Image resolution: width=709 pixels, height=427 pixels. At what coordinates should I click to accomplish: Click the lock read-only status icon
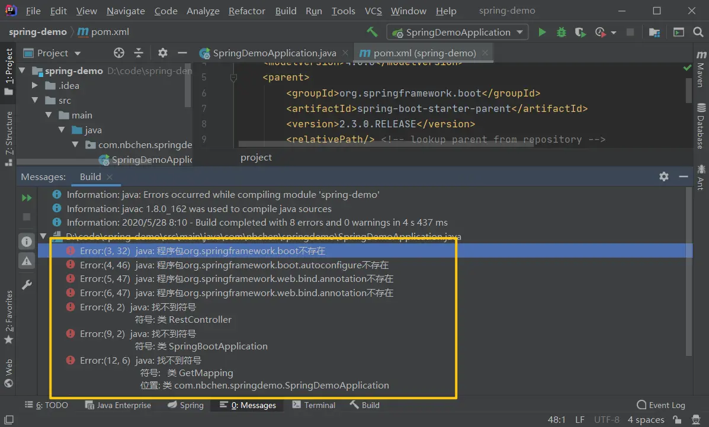tap(678, 419)
